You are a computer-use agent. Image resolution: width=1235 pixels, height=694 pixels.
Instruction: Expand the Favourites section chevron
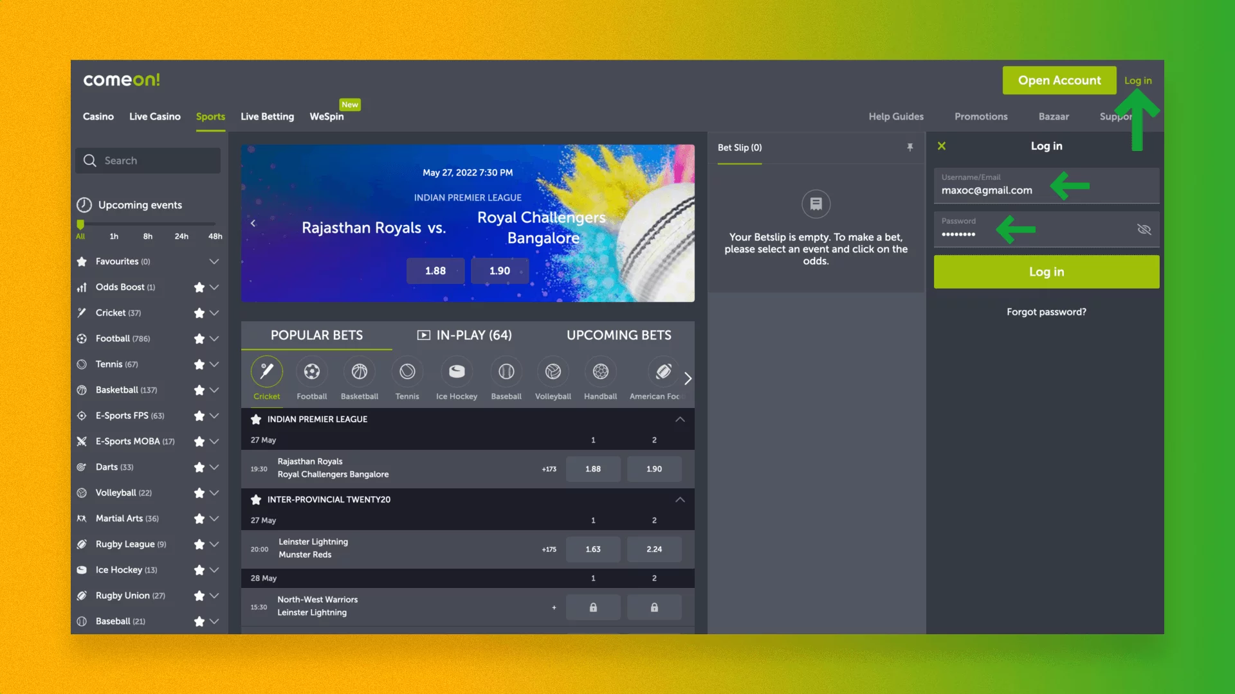(x=214, y=262)
